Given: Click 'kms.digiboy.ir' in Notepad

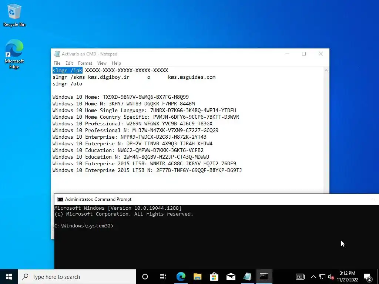Looking at the screenshot, I should (109, 77).
